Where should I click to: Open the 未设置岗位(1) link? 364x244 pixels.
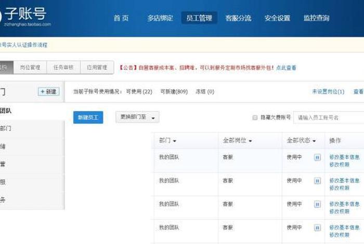[328, 91]
